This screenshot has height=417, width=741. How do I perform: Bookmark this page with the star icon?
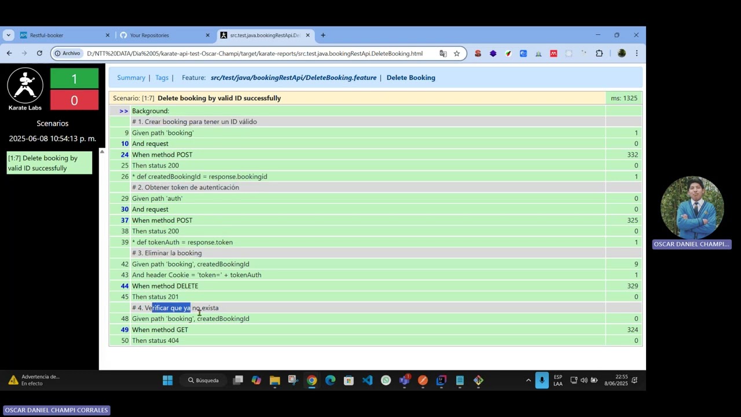point(457,53)
